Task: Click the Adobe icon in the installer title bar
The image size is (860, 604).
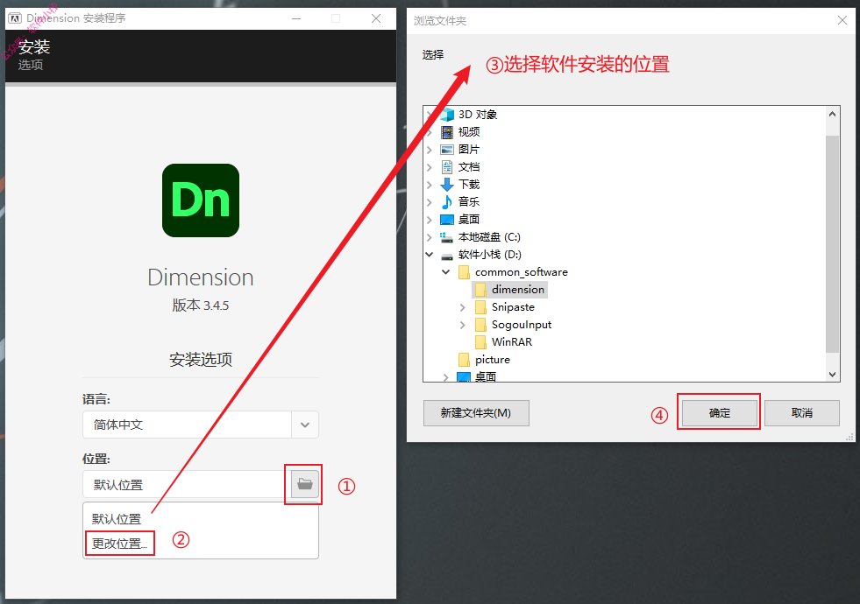Action: click(x=14, y=18)
